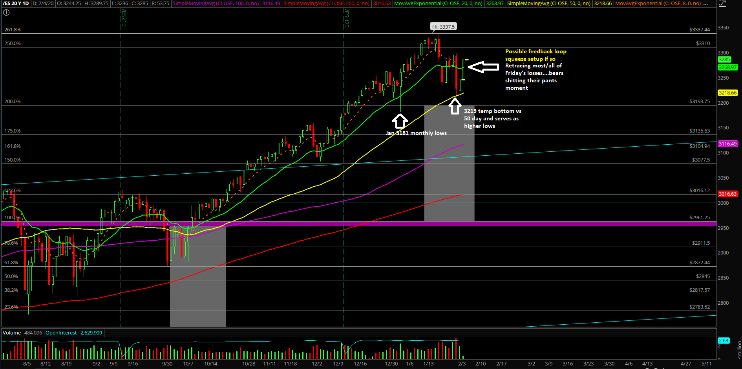Click the magenta 3116.49 bubble on price axis
This screenshot has height=369, width=742.
click(727, 144)
